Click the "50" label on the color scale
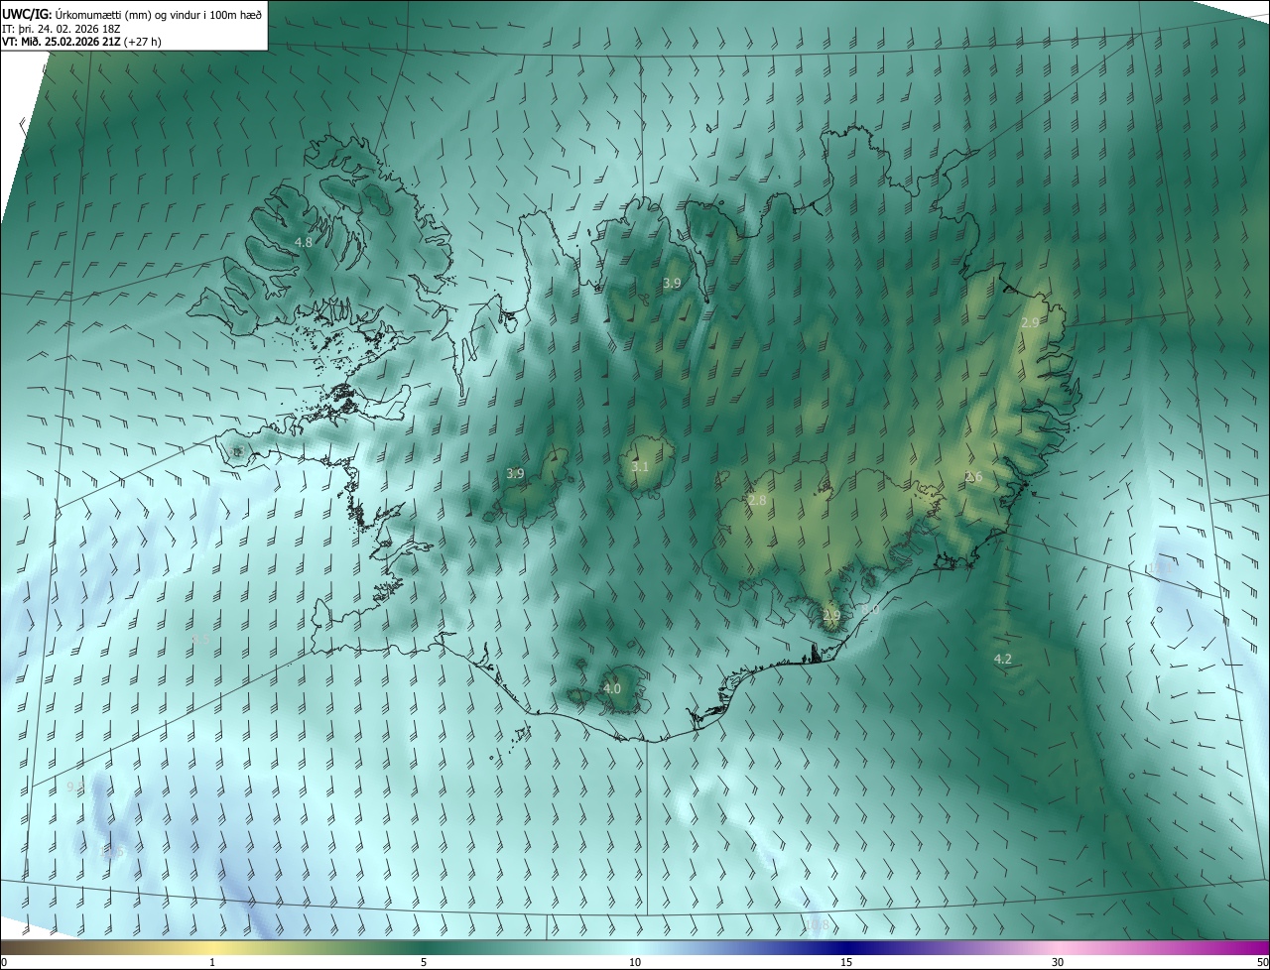The image size is (1270, 970). pos(1262,962)
